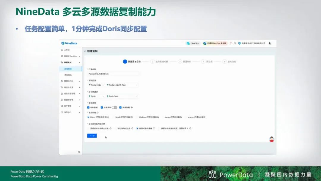Open the ChatDBA assistant

click(x=192, y=43)
